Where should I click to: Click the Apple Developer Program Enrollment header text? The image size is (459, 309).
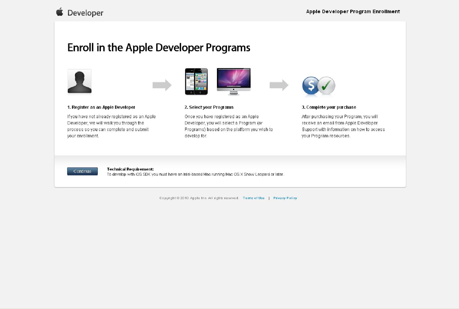(x=353, y=11)
